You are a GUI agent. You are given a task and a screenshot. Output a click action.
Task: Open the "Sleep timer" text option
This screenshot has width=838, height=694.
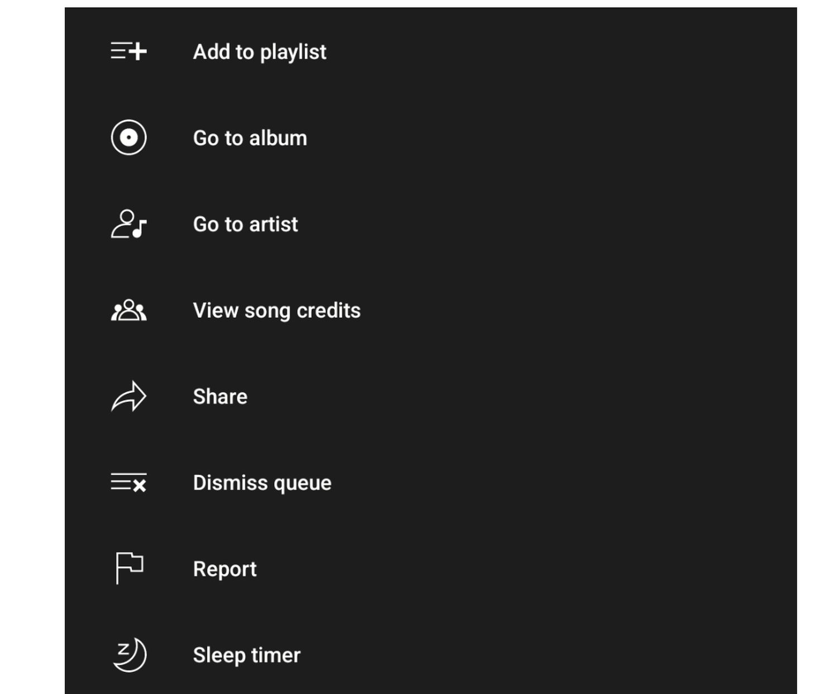point(246,655)
